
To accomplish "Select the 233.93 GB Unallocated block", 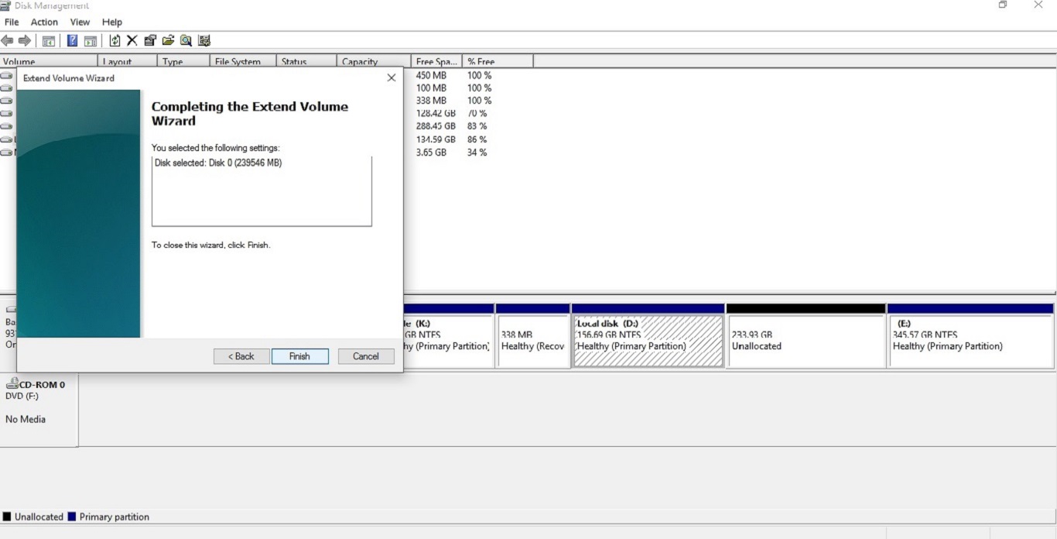I will pos(806,335).
